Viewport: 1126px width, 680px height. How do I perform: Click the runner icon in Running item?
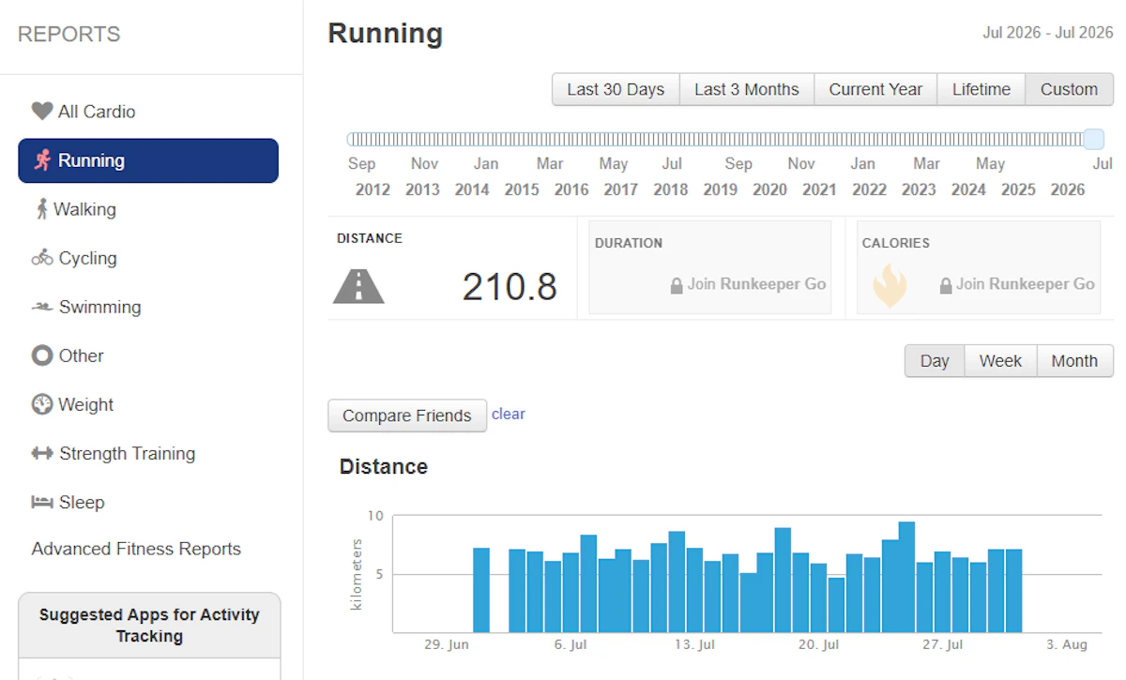42,160
